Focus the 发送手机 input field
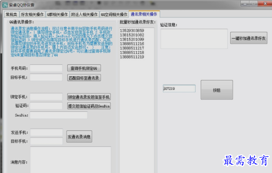The image size is (272, 173). coord(46,132)
